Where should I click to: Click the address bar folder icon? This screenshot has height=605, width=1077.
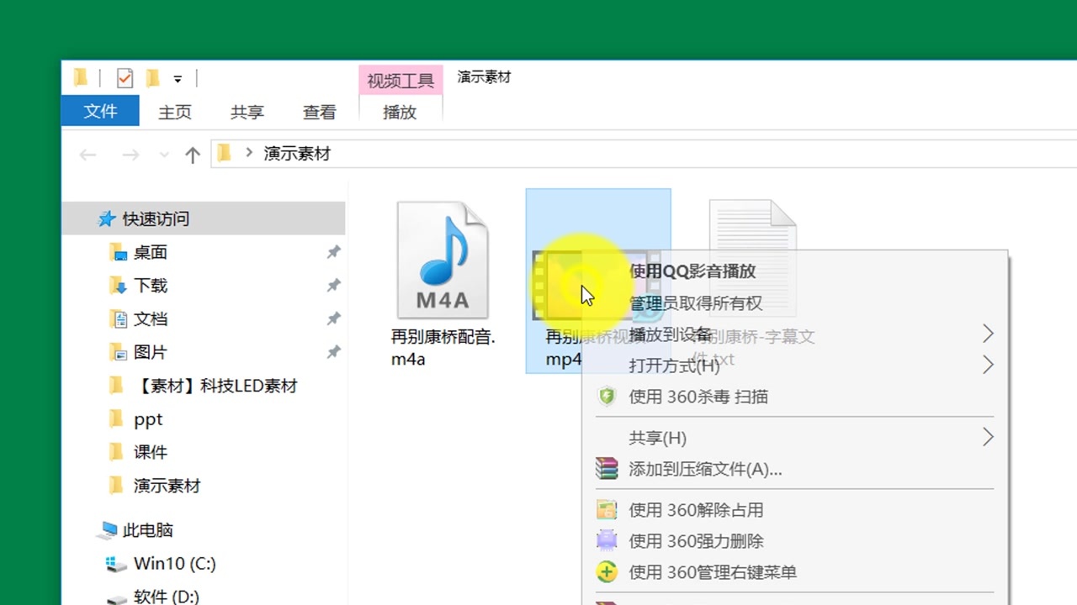pyautogui.click(x=224, y=153)
